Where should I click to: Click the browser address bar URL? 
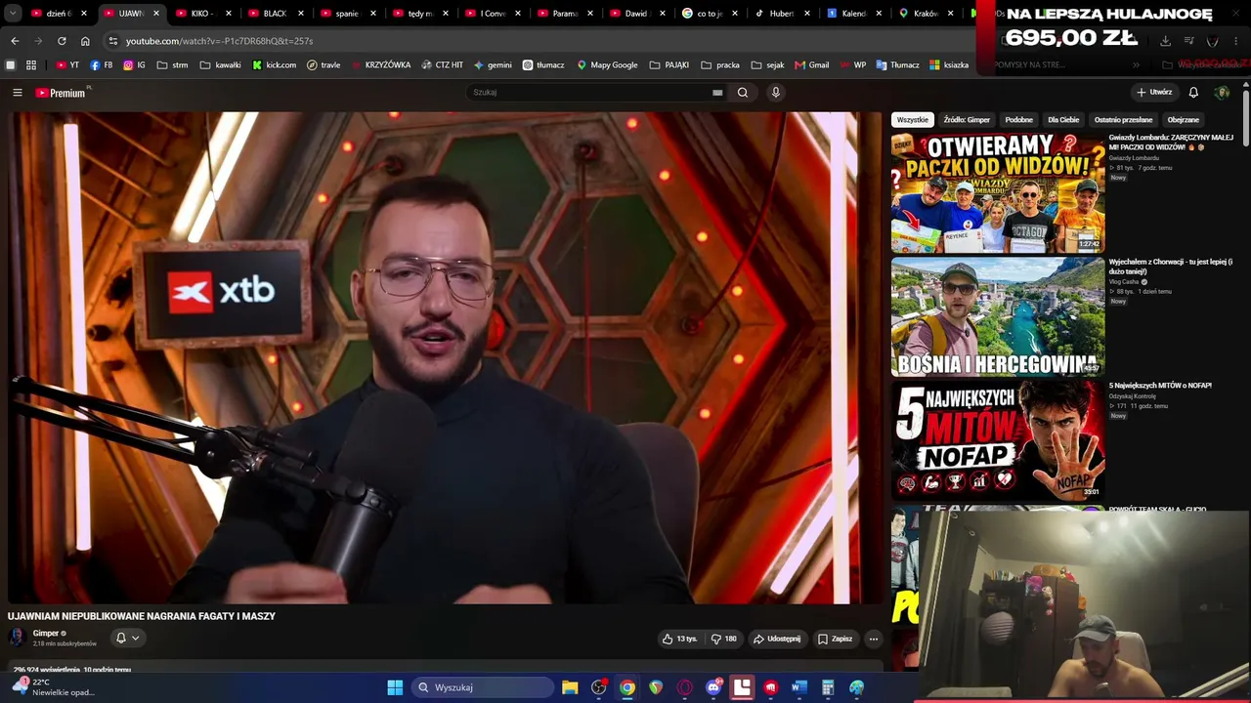point(219,41)
